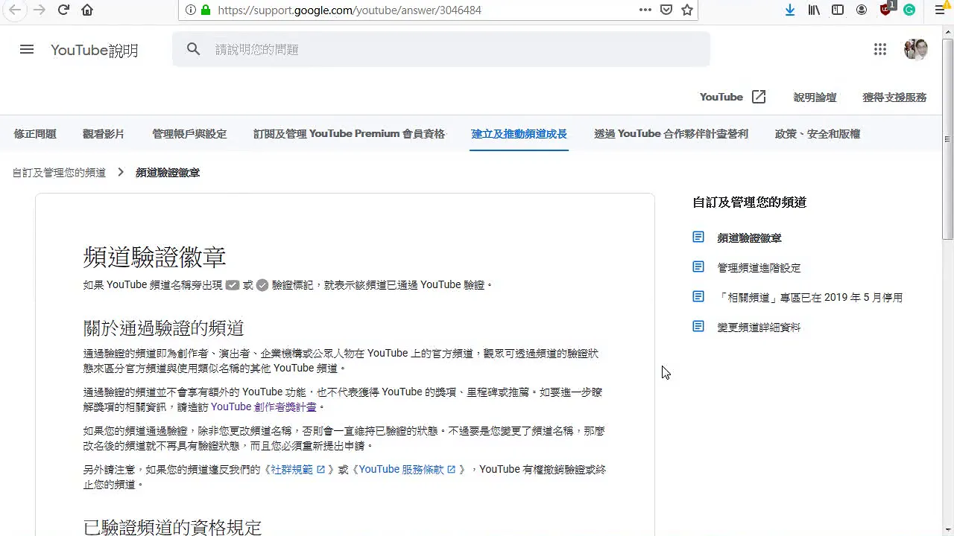Open the YouTube link in header

(x=721, y=97)
